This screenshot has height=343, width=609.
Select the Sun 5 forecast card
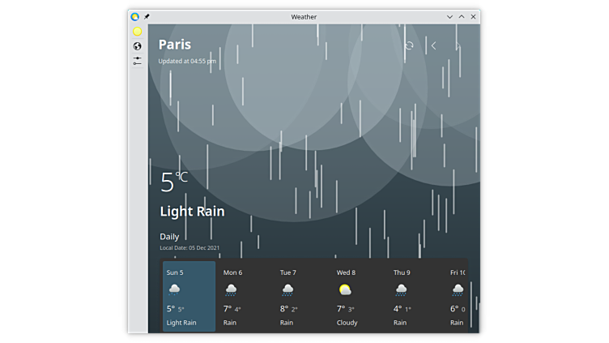click(x=189, y=296)
